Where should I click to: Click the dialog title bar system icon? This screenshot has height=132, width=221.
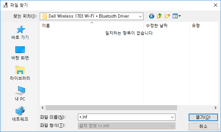pyautogui.click(x=6, y=5)
